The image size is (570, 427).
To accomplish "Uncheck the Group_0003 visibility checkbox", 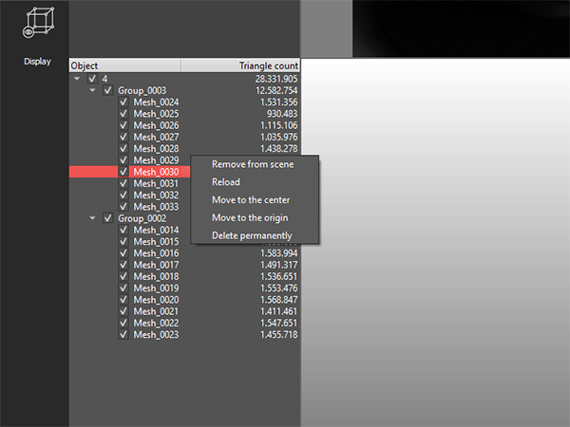I will (x=108, y=90).
